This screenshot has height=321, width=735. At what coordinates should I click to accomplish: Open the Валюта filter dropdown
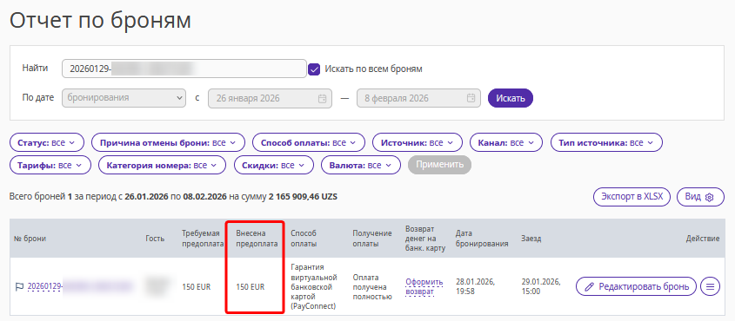360,165
